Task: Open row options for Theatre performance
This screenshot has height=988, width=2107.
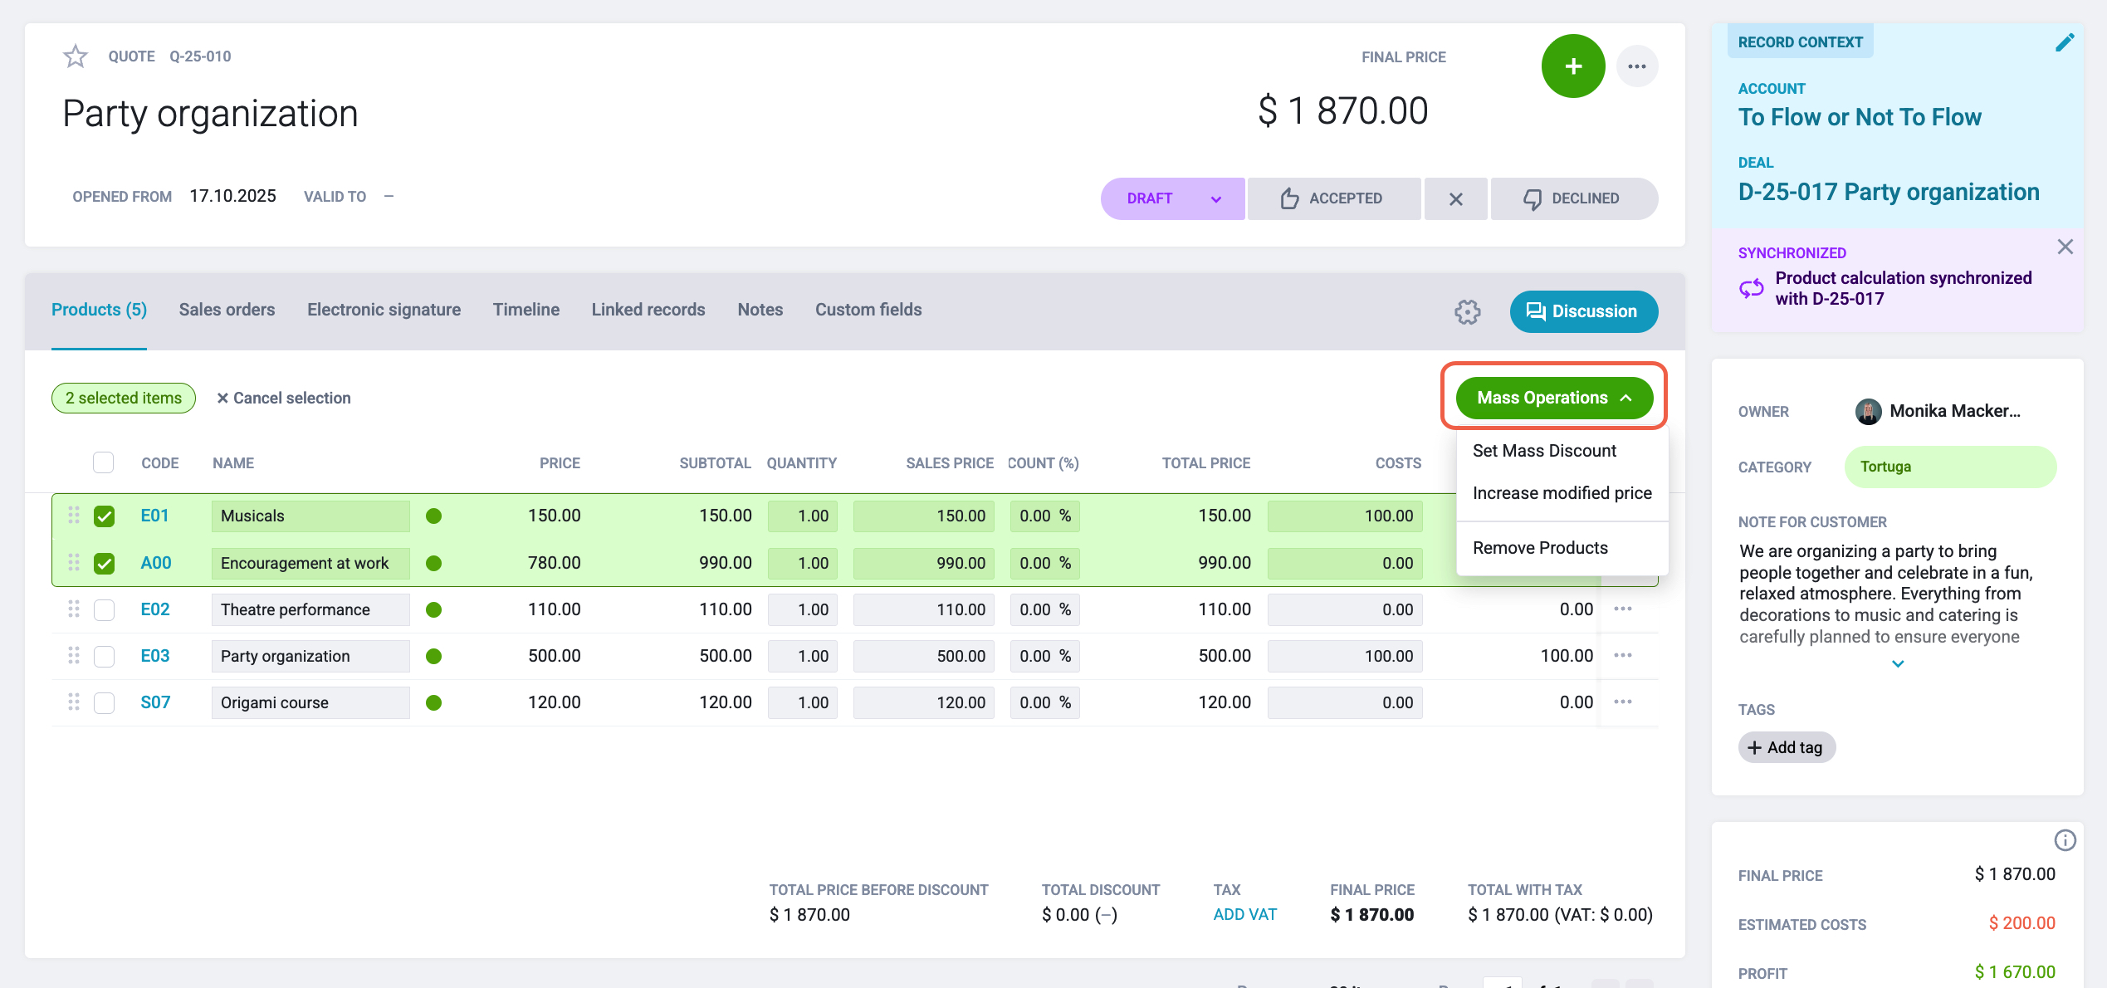Action: 1623,609
